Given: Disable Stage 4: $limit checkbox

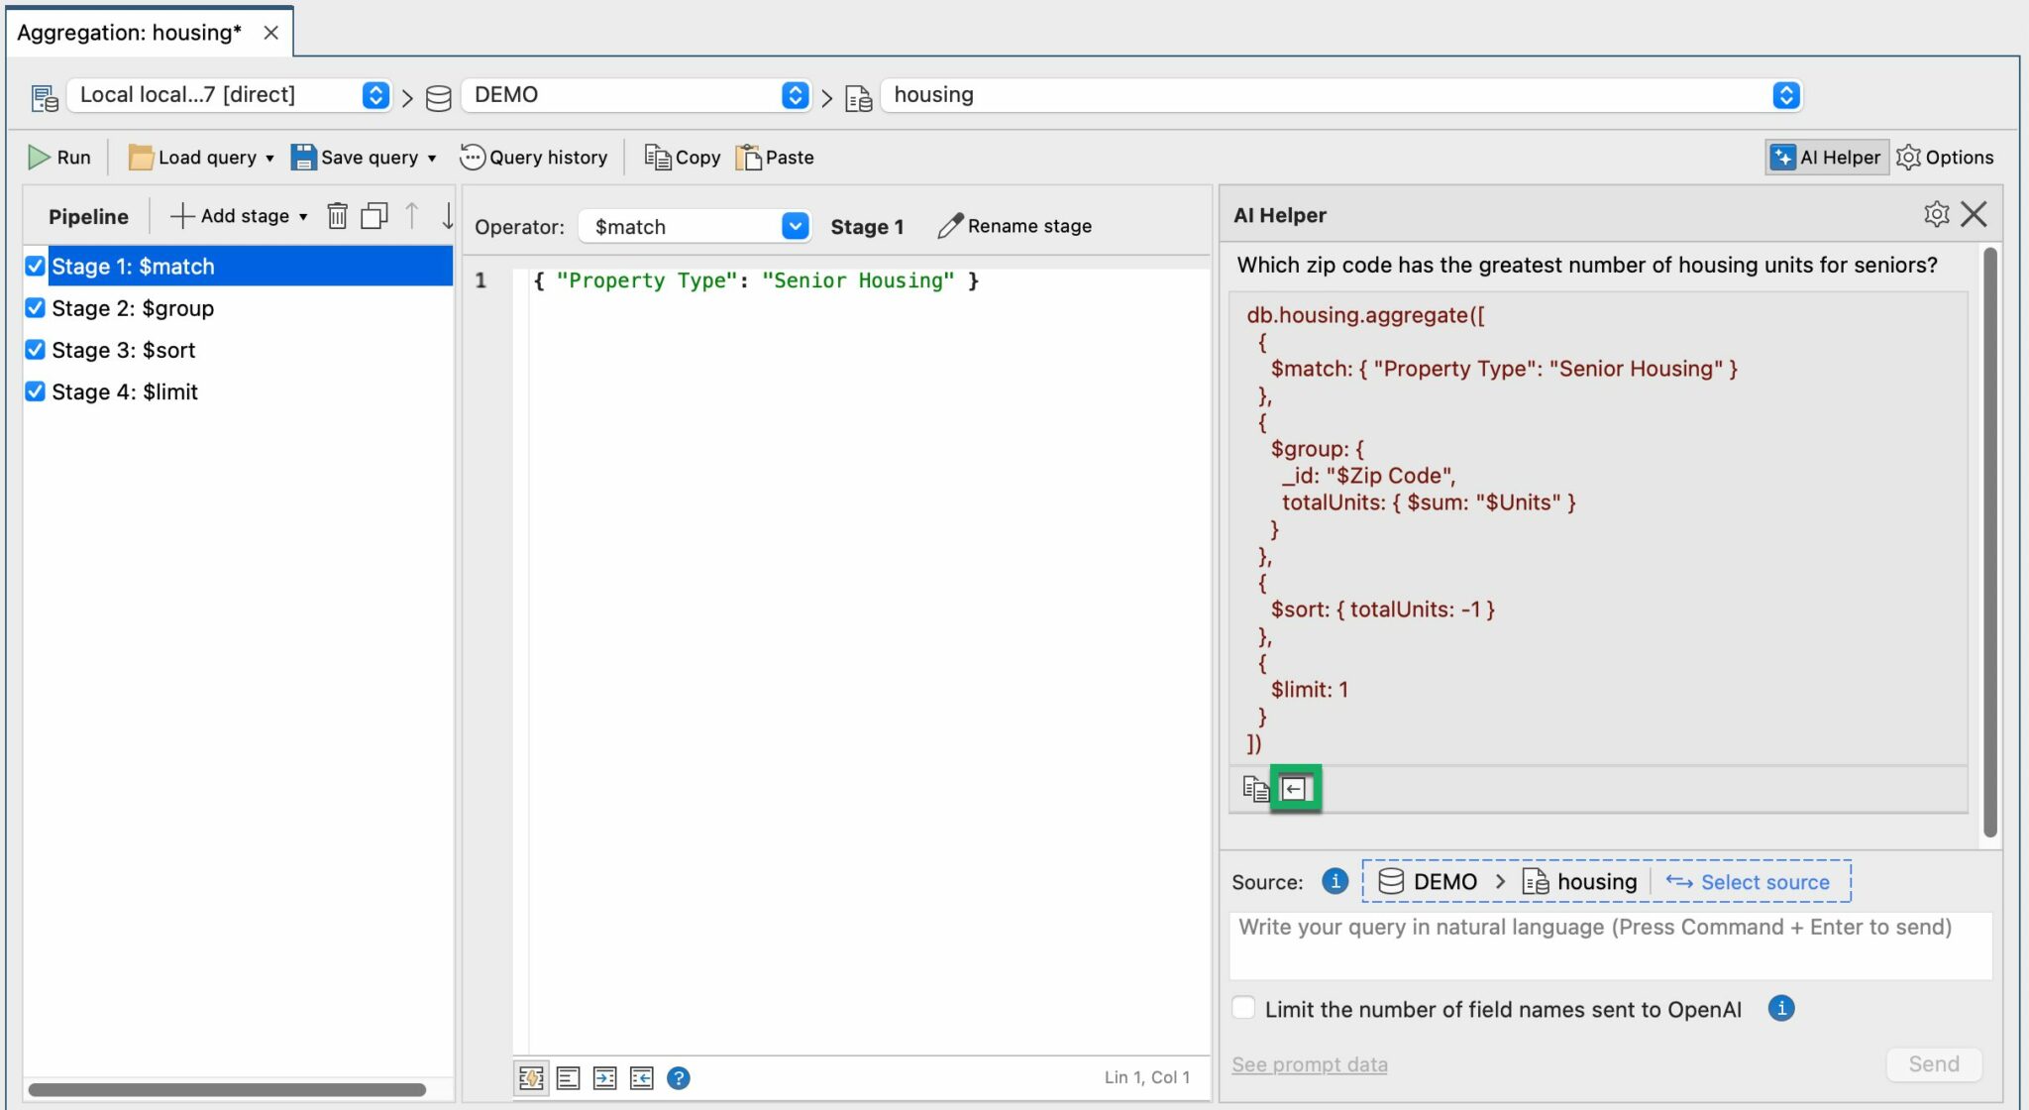Looking at the screenshot, I should [x=36, y=391].
